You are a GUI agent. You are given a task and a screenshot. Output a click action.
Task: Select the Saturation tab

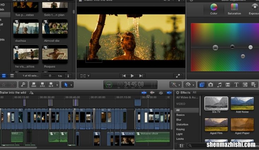[234, 10]
